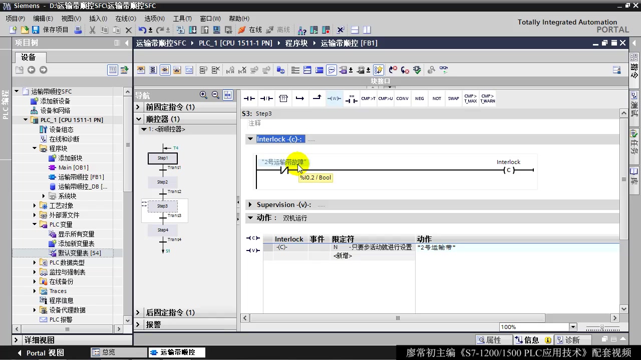641x360 pixels.
Task: Click the editor horizontal scrollbar thumb
Action: click(x=398, y=318)
